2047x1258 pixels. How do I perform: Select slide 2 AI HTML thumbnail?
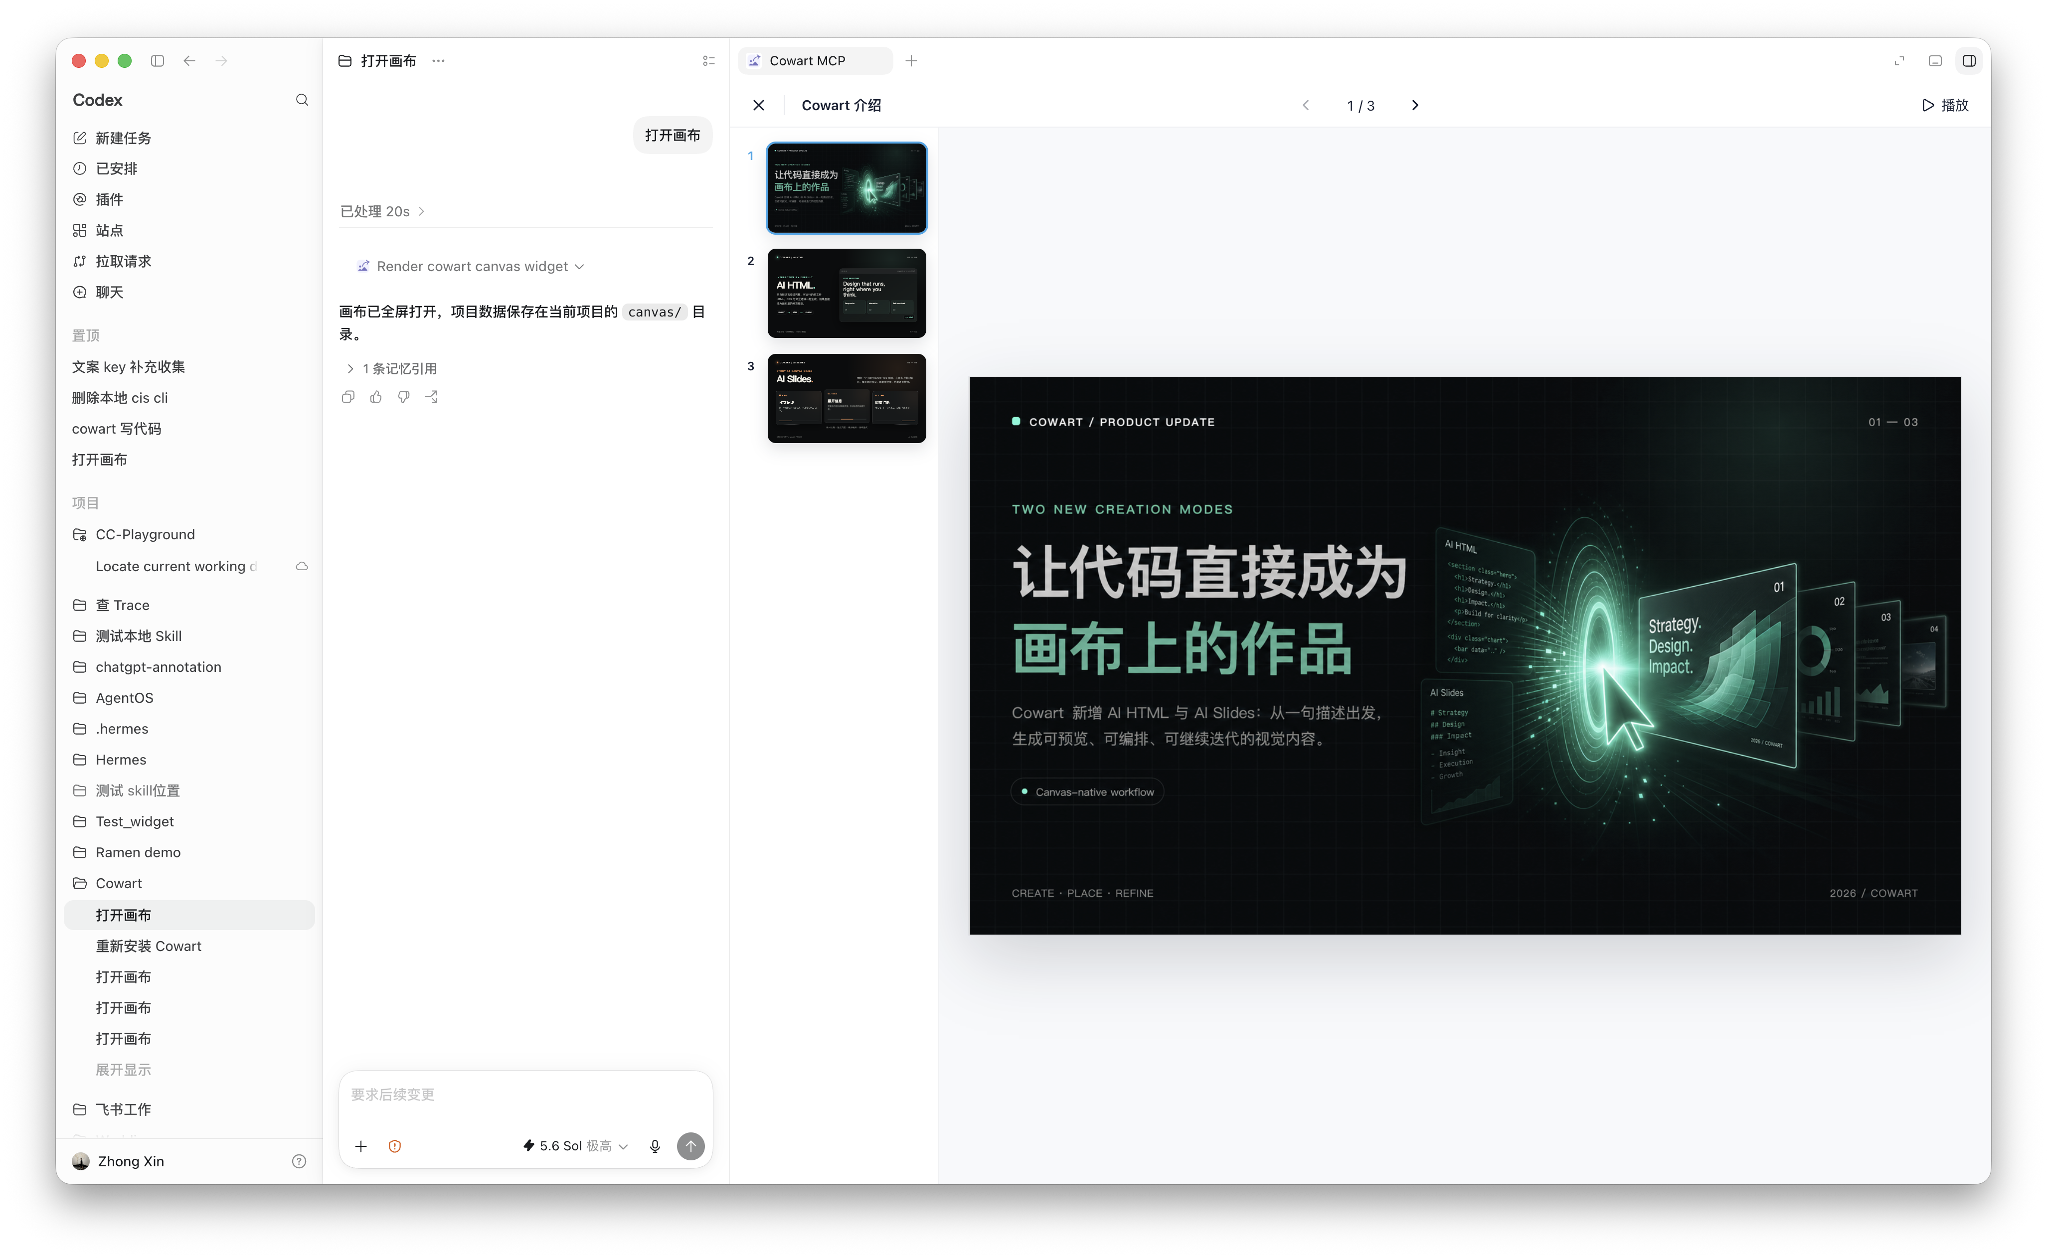point(846,293)
